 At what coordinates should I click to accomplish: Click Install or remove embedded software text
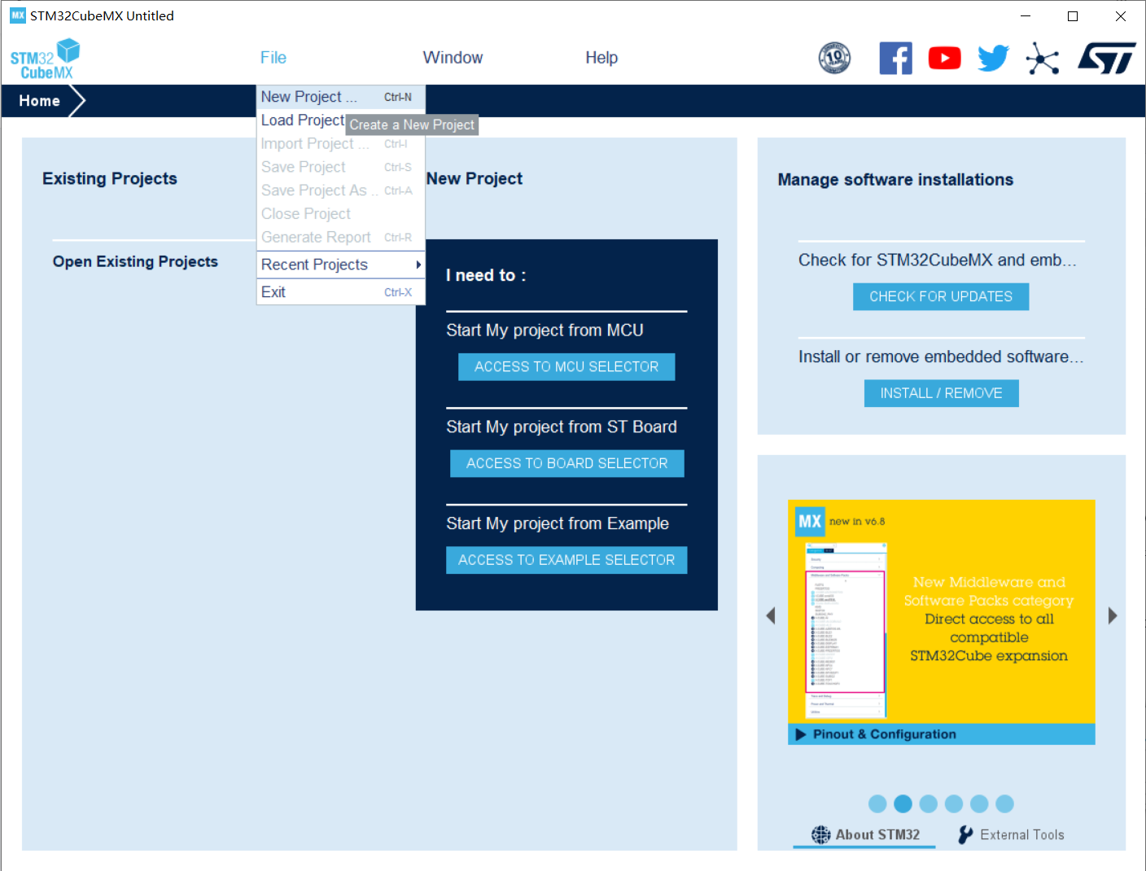[x=941, y=357]
